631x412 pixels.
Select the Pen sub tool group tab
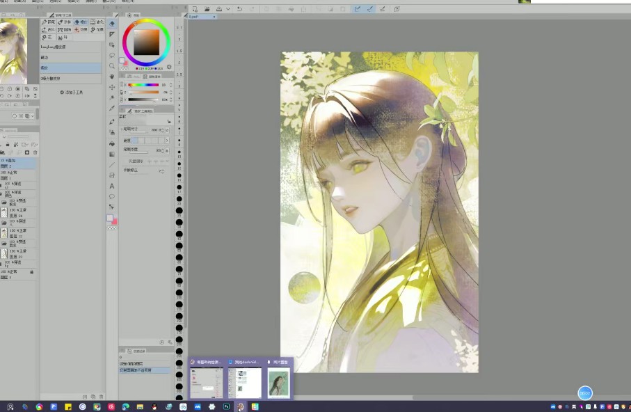click(x=49, y=22)
